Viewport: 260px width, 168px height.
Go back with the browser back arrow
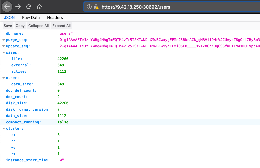(x=7, y=7)
